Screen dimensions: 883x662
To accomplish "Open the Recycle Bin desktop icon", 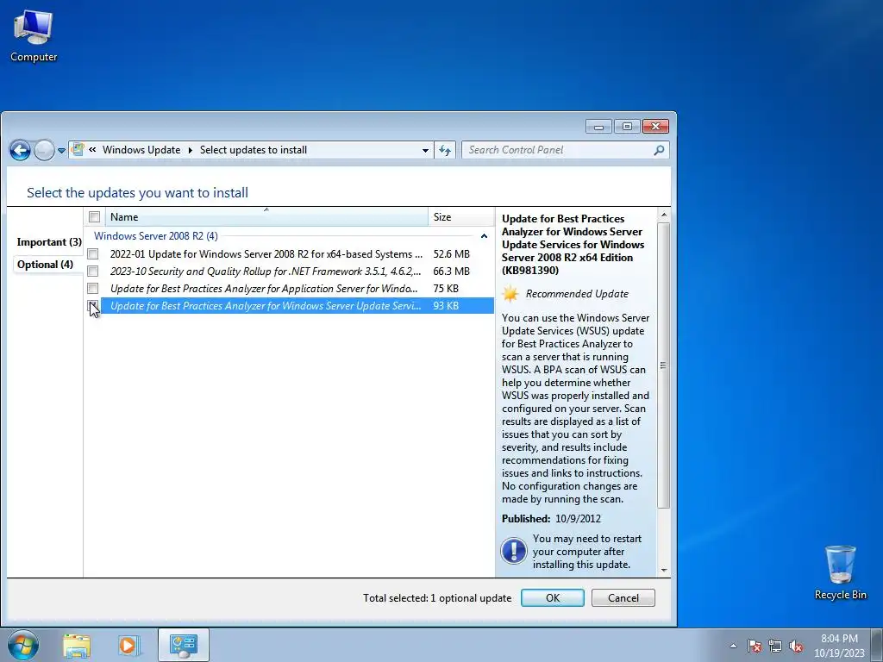I will (840, 572).
